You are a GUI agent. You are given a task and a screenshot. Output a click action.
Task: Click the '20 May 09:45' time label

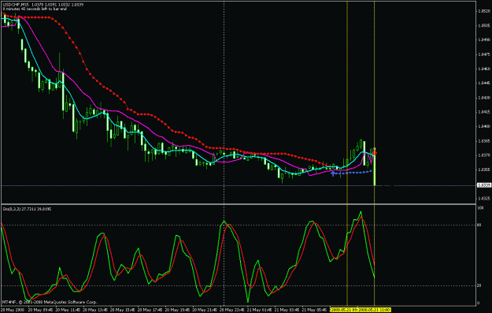coord(39,310)
